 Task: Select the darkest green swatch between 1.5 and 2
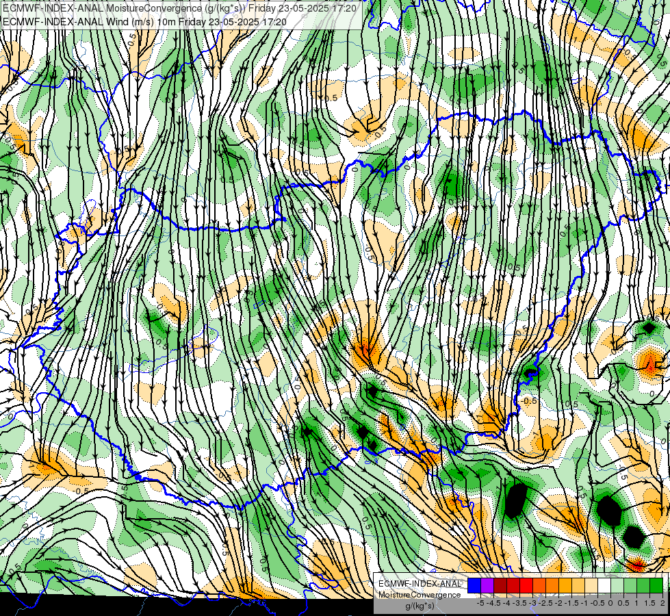click(x=656, y=585)
